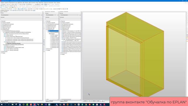Viewport: 188px width, 106px height.
Task: Click the yellow 3D cabinet model
Action: [x=135, y=54]
